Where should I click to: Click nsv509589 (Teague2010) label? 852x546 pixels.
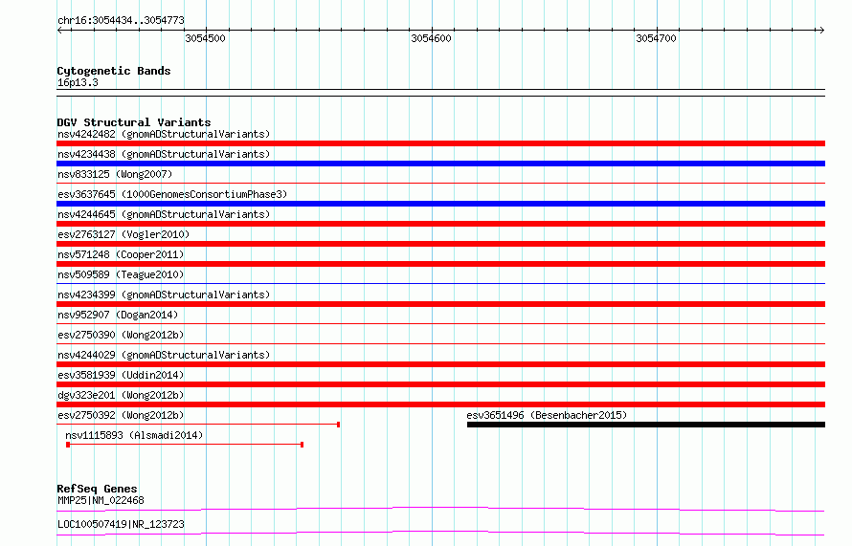(x=121, y=274)
